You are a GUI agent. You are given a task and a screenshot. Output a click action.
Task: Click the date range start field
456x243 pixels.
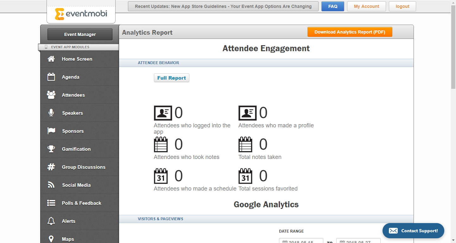[x=301, y=241]
